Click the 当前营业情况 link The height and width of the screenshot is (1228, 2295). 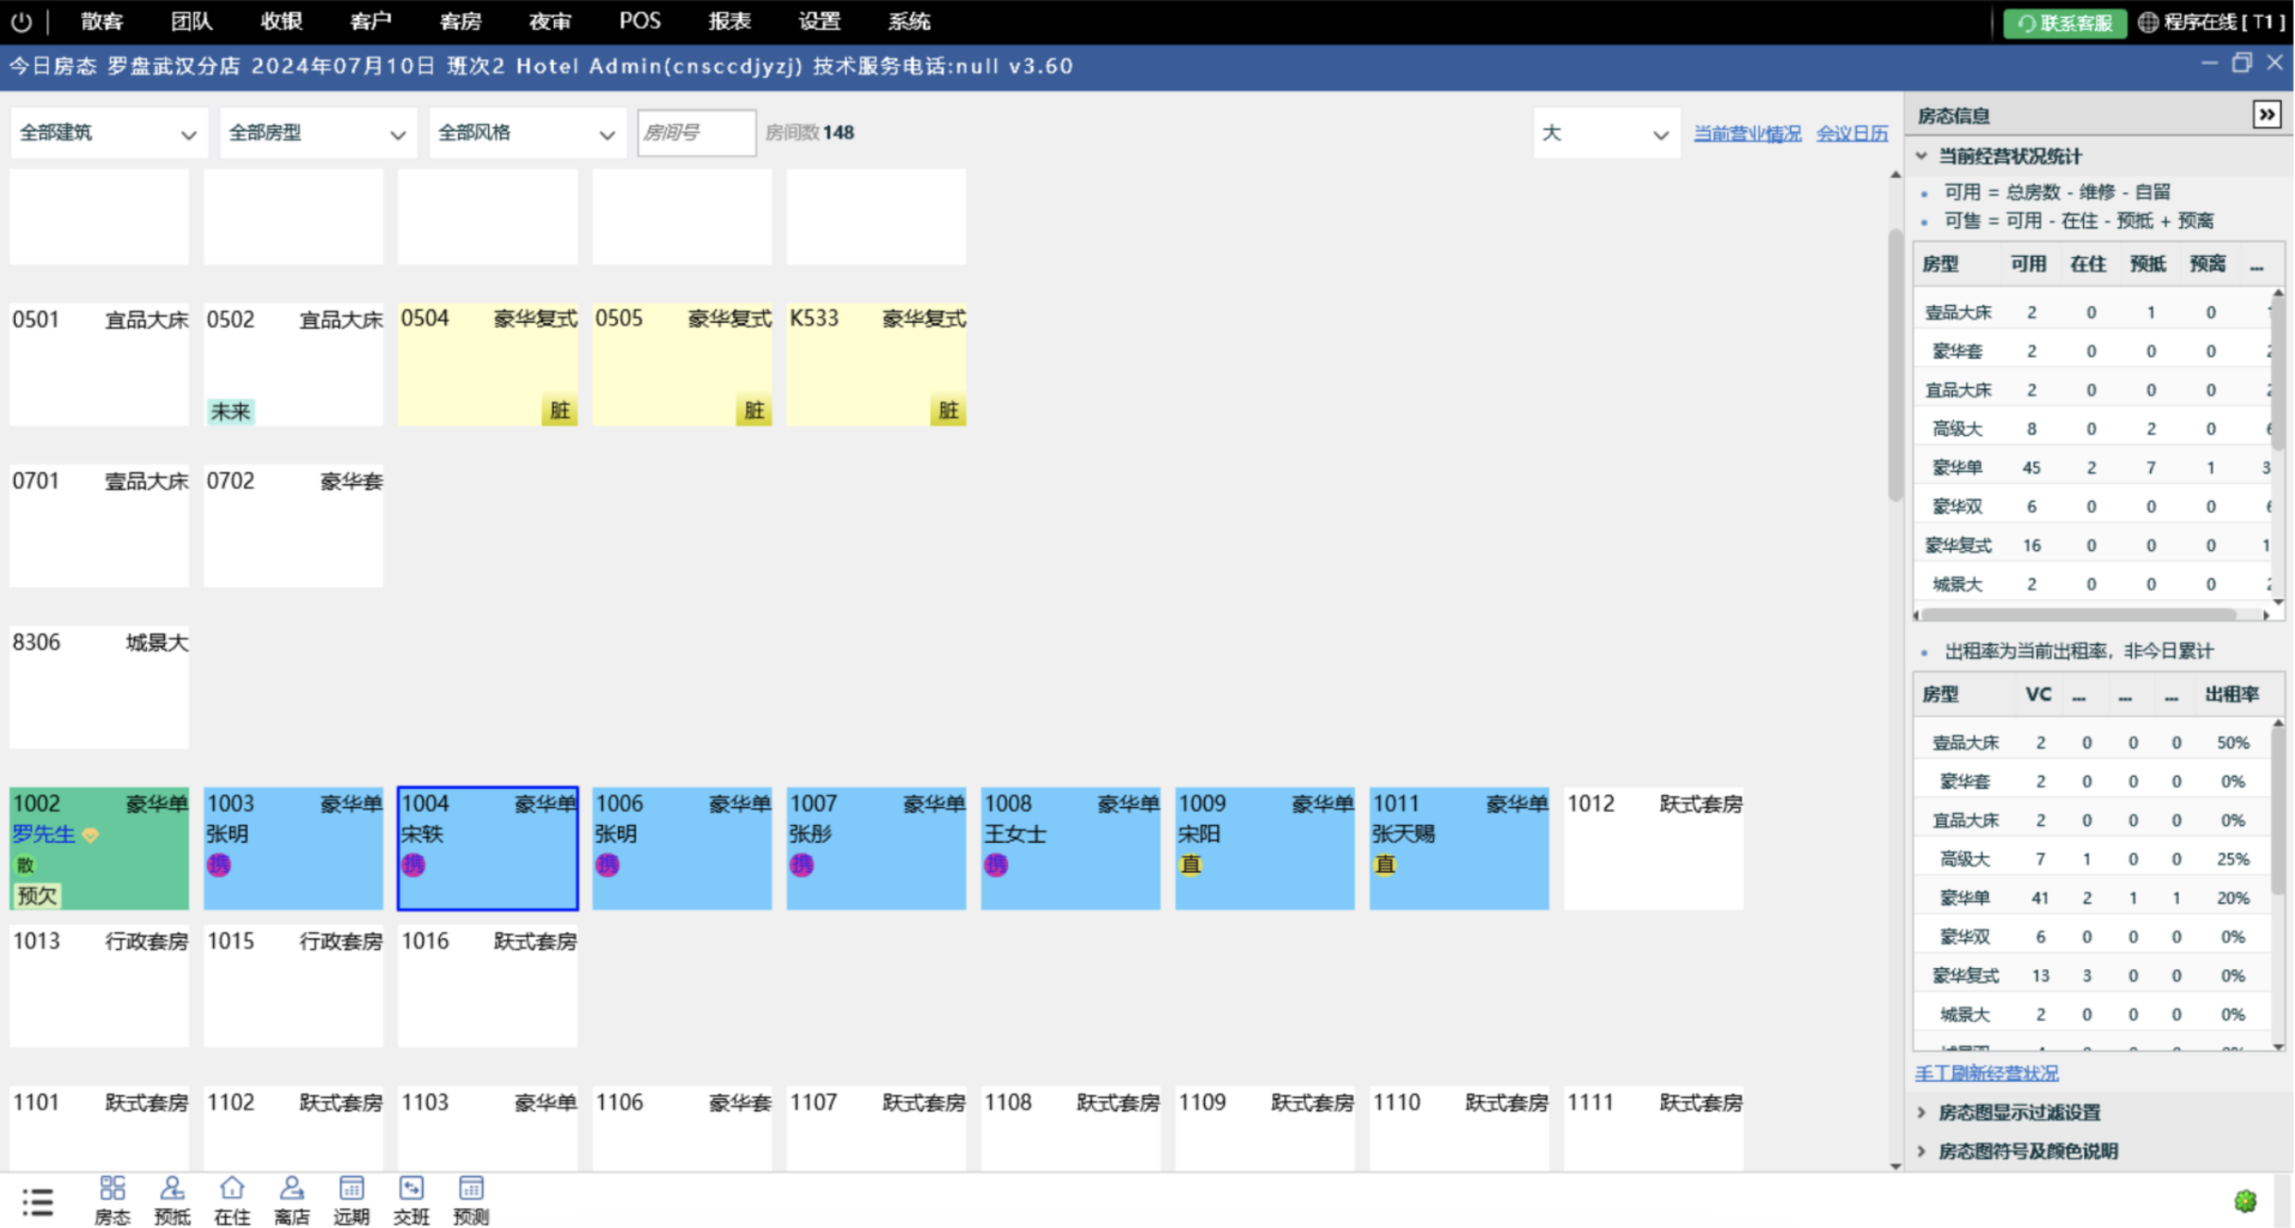(x=1747, y=133)
